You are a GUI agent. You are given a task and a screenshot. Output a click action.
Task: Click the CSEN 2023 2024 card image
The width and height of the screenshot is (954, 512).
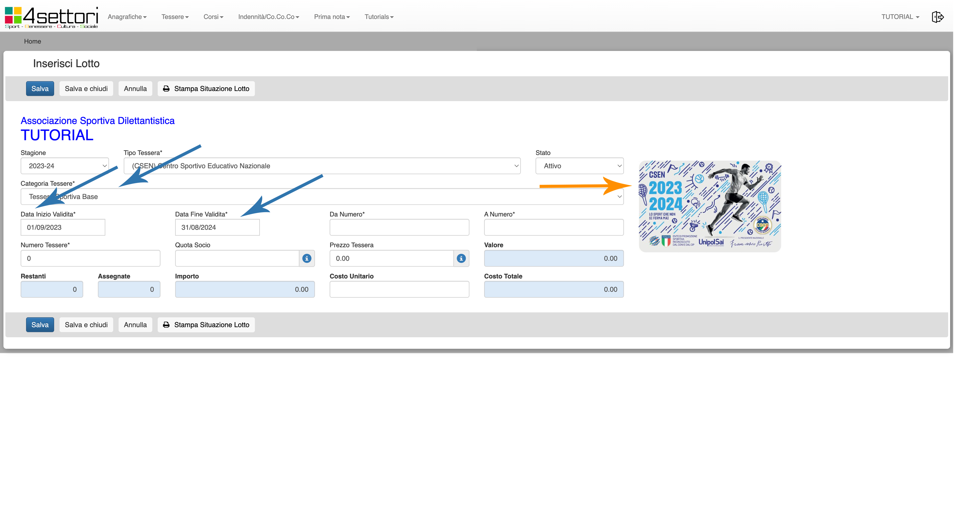709,206
